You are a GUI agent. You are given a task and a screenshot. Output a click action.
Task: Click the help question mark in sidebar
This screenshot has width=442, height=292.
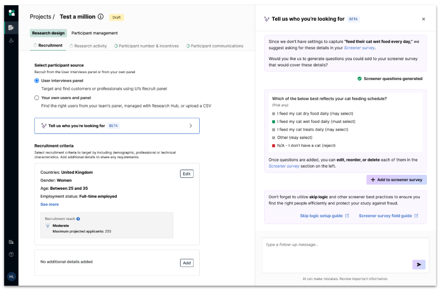tap(11, 255)
